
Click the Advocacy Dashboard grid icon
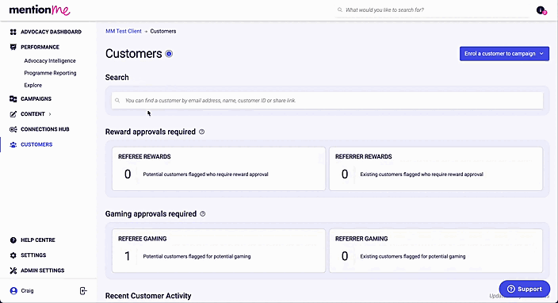pyautogui.click(x=13, y=32)
